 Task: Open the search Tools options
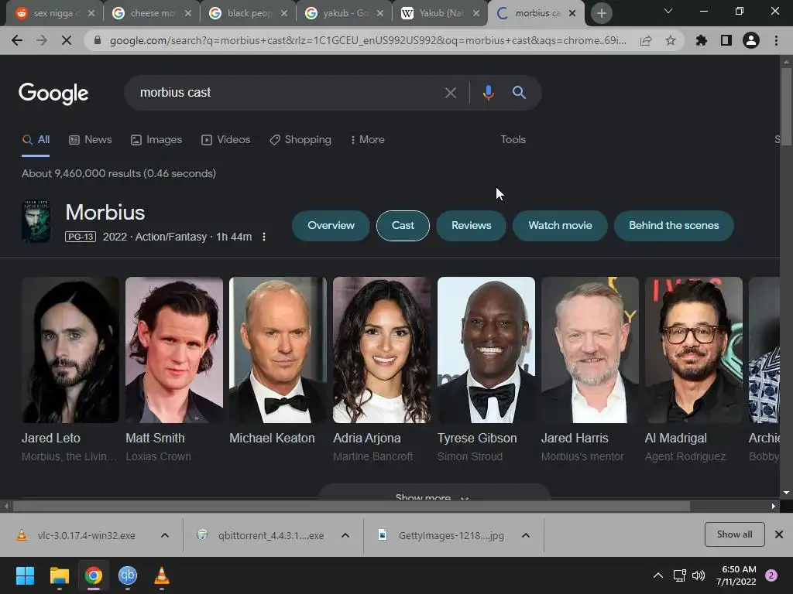[x=513, y=140]
